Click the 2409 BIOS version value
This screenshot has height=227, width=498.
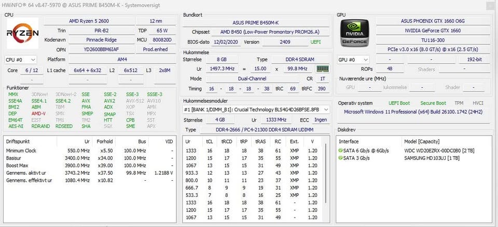tap(285, 42)
